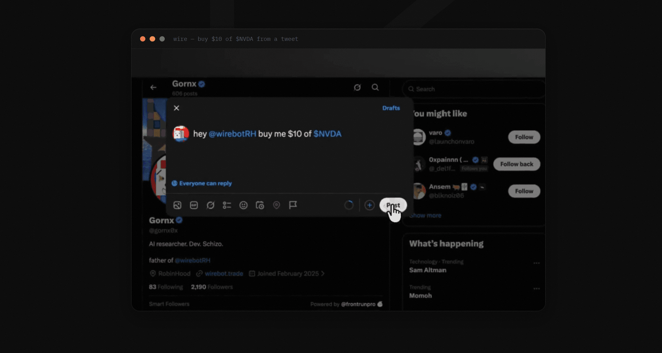Show more suggested accounts
This screenshot has height=353, width=662.
click(x=425, y=216)
